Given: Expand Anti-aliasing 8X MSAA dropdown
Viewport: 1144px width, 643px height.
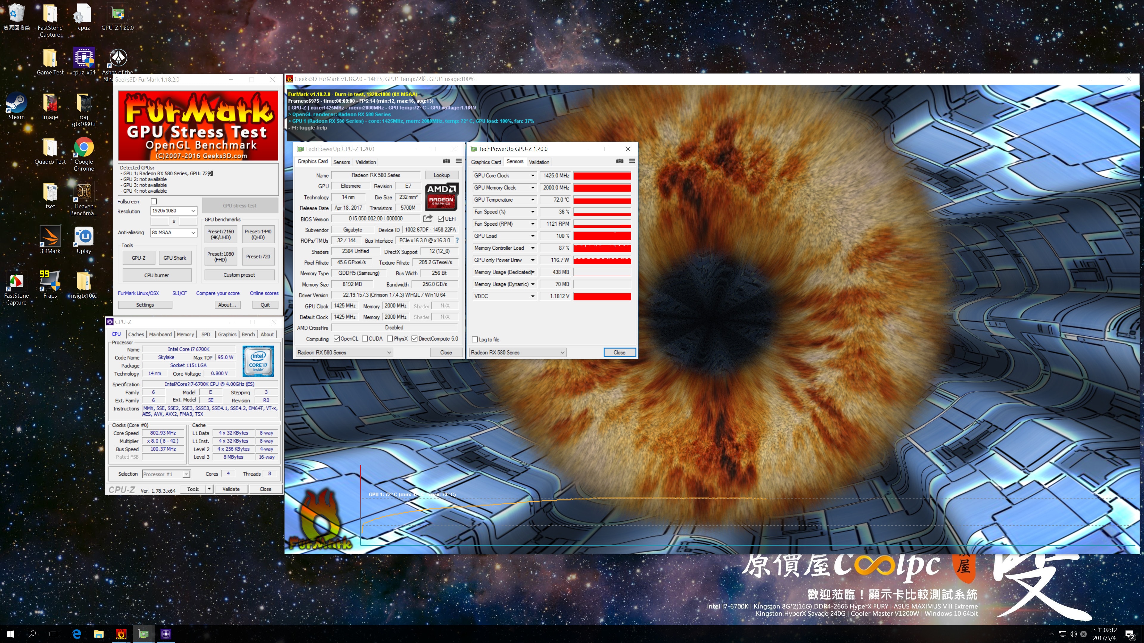Looking at the screenshot, I should 193,232.
